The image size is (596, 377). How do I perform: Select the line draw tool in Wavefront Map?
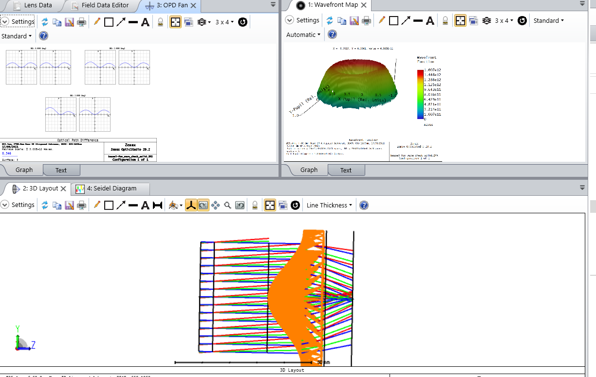[x=418, y=20]
